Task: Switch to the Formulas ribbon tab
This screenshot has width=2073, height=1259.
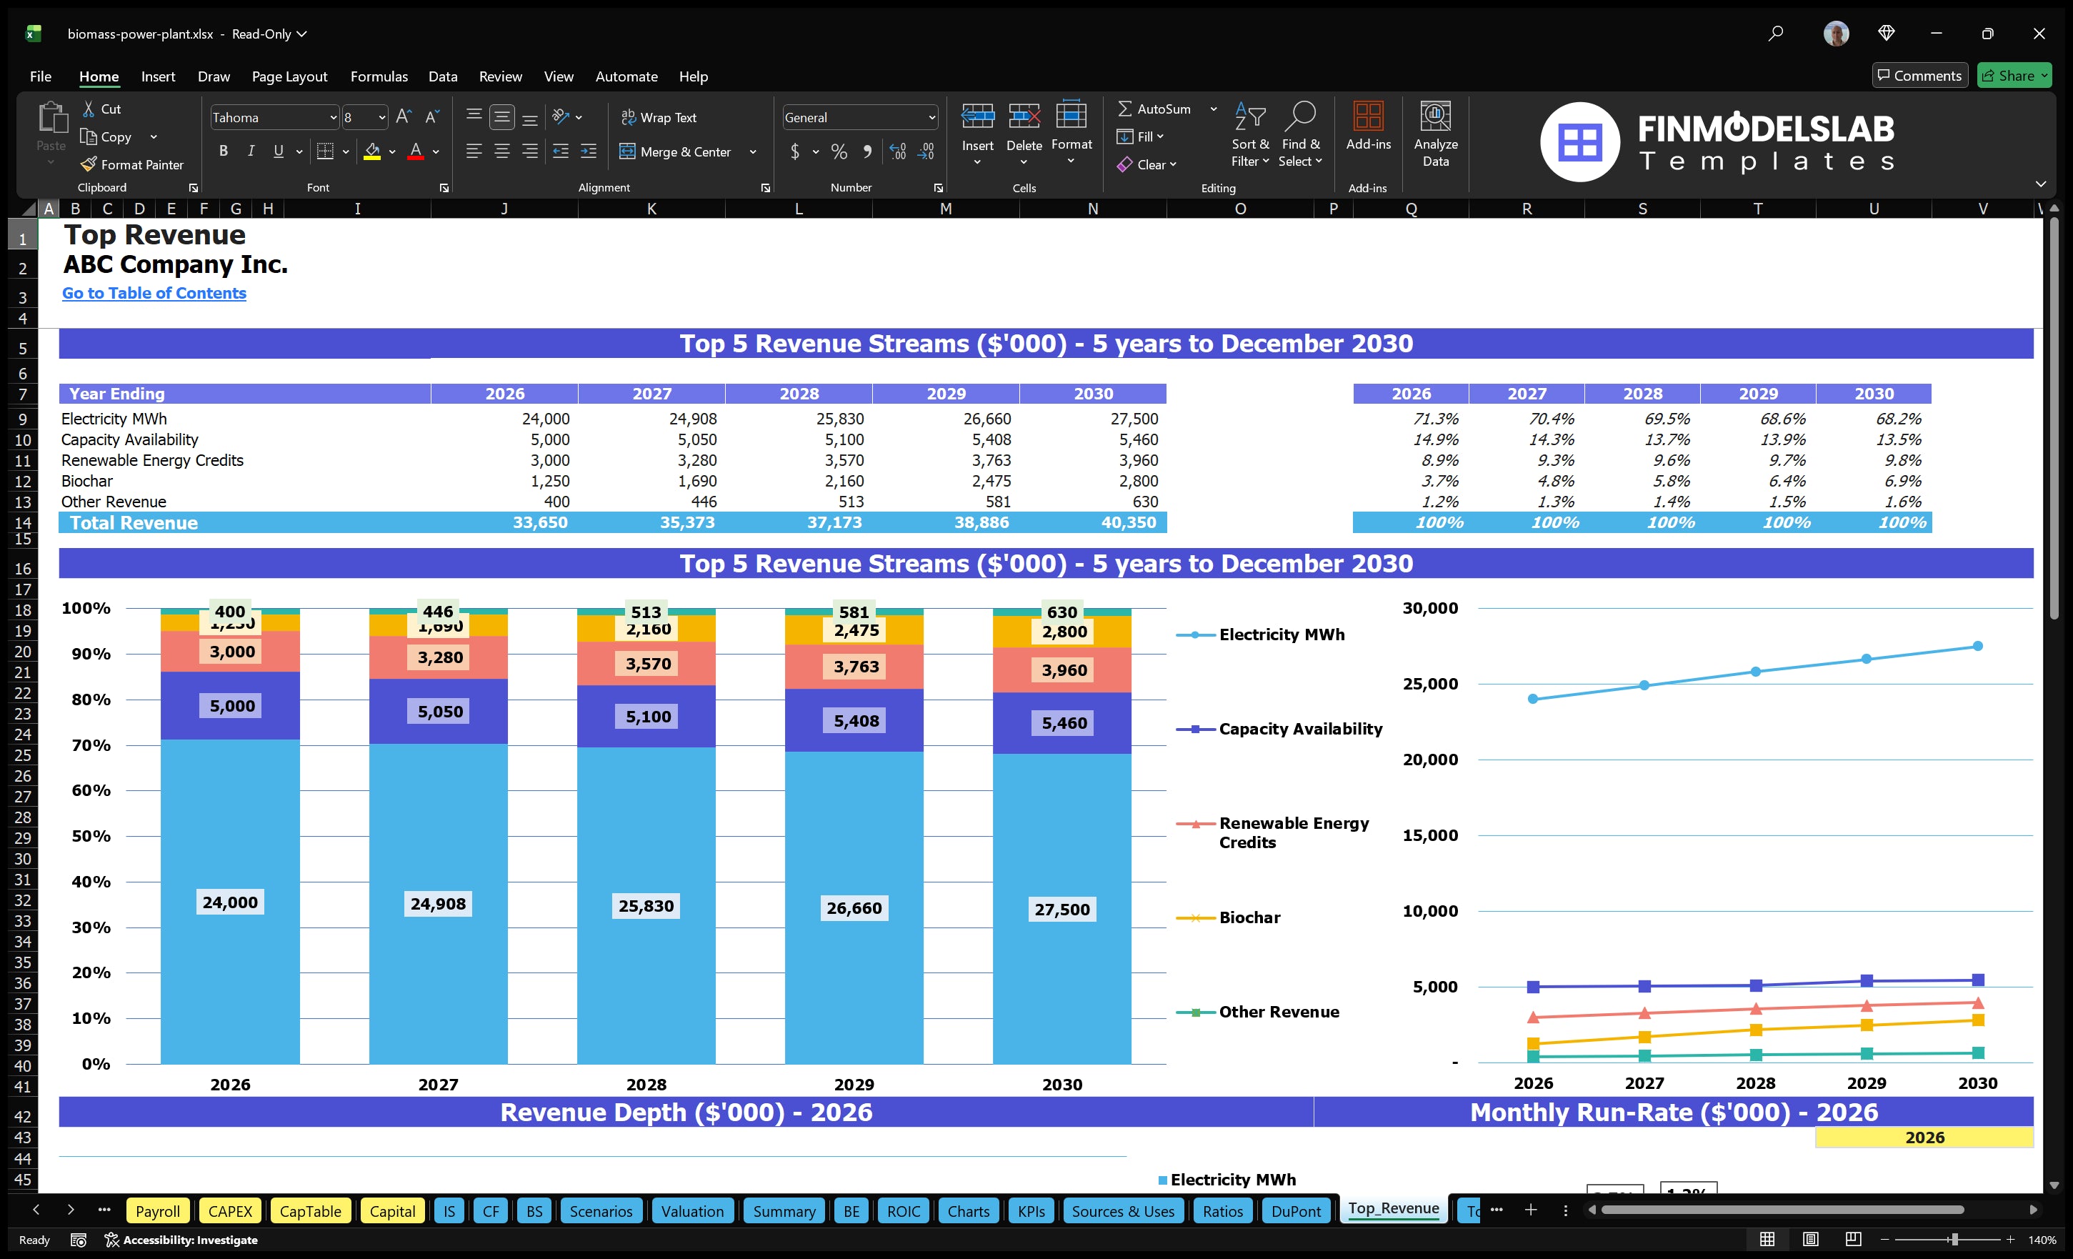Action: (x=379, y=76)
